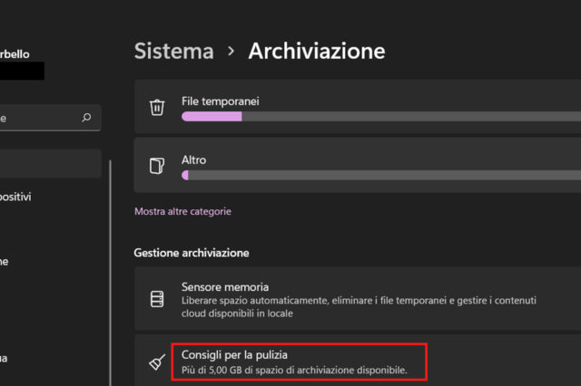Click the Altro storage usage bar

pos(381,174)
